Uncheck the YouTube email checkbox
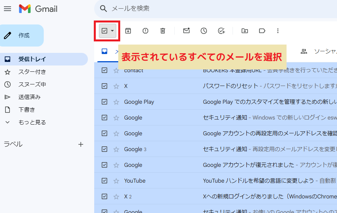 pyautogui.click(x=104, y=181)
